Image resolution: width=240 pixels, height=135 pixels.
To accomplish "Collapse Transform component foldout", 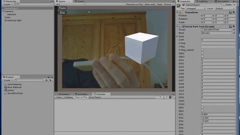I will pos(177,12).
